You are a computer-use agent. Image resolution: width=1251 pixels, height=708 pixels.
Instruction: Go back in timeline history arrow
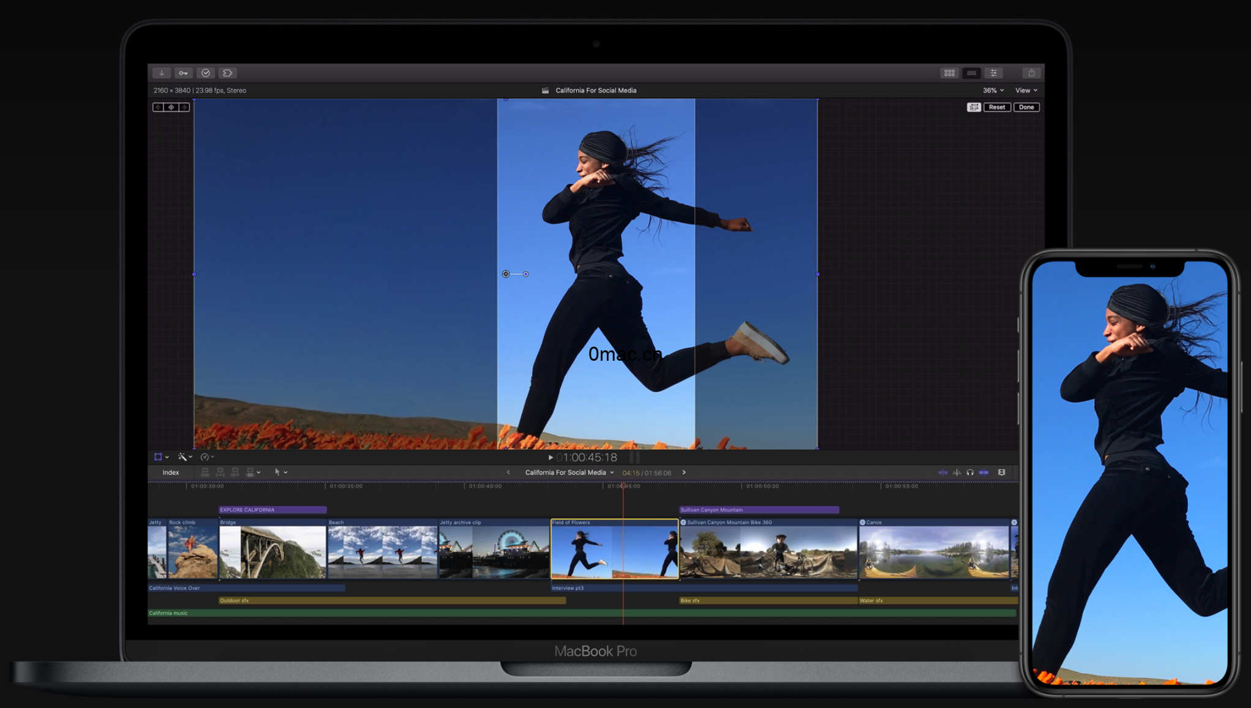pos(508,472)
